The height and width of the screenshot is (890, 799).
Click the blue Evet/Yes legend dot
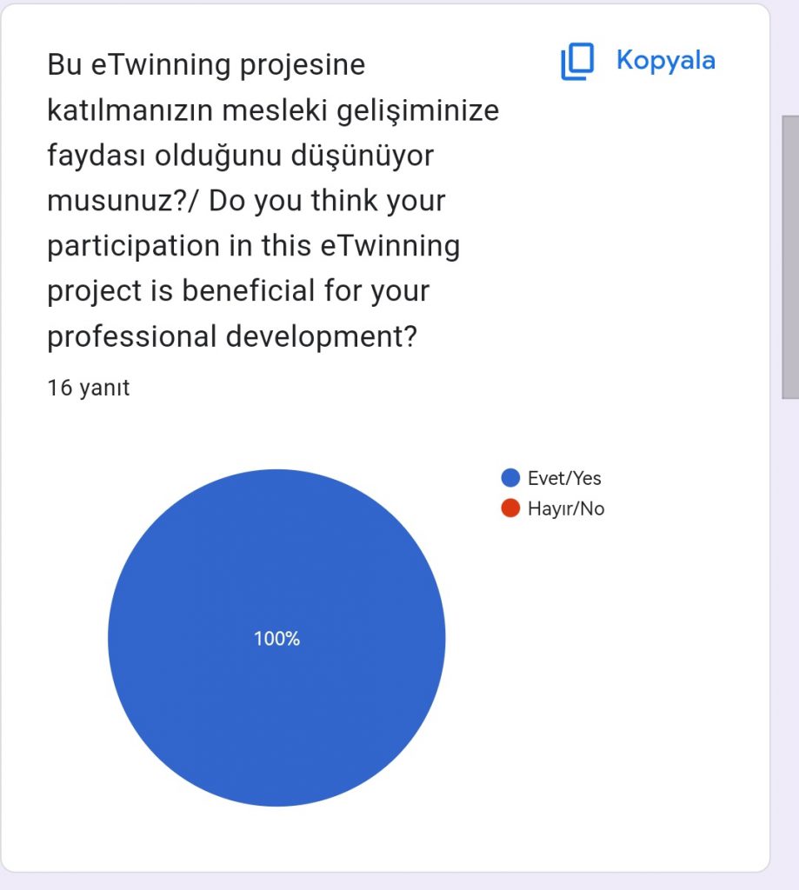pos(510,478)
